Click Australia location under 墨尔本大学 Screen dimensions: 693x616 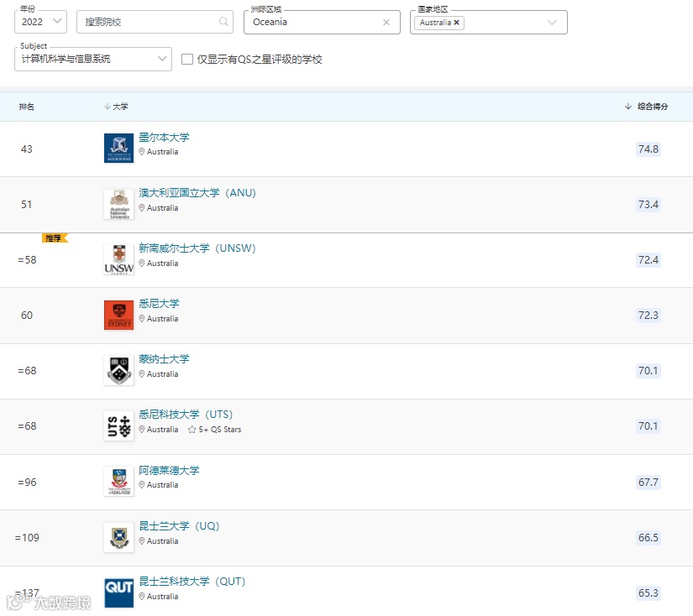(163, 151)
